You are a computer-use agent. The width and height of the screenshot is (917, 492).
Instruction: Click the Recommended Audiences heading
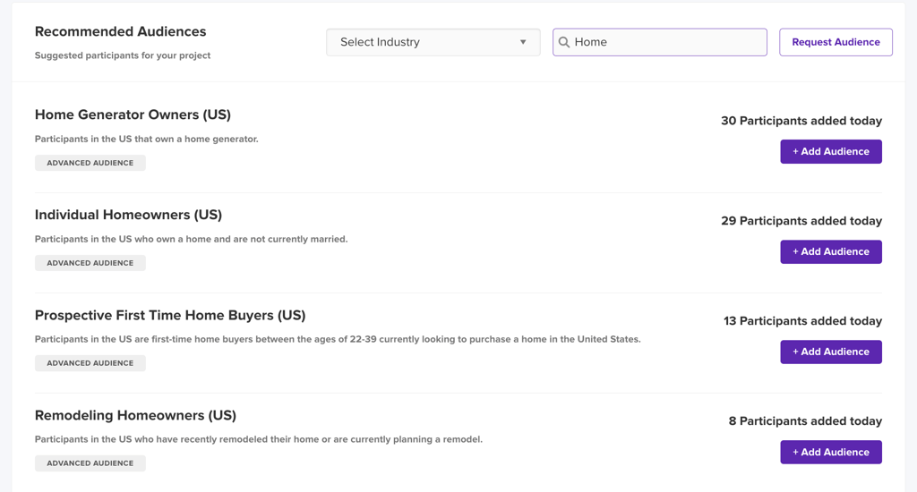120,31
